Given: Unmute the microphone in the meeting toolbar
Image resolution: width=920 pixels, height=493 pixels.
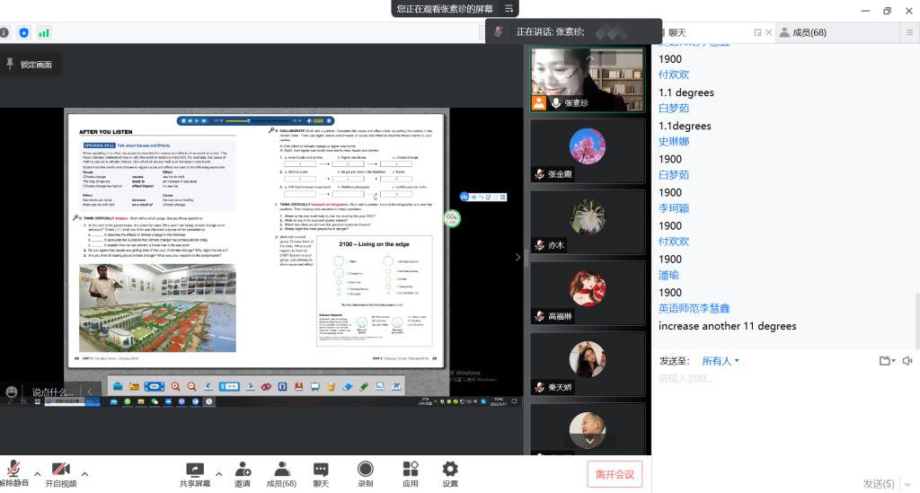Looking at the screenshot, I should click(13, 471).
